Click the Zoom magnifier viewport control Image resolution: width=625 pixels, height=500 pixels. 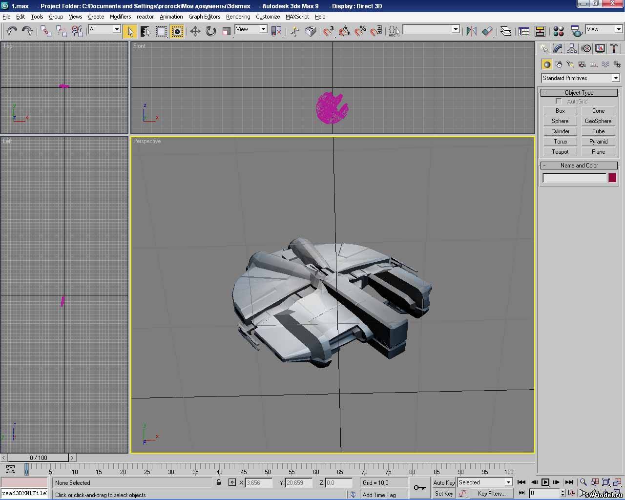click(583, 482)
